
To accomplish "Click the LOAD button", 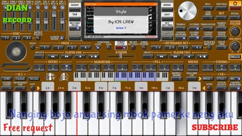I will click(x=7, y=79).
